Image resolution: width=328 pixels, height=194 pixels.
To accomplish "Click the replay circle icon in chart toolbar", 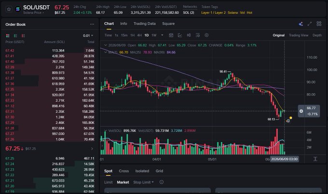I will click(206, 35).
